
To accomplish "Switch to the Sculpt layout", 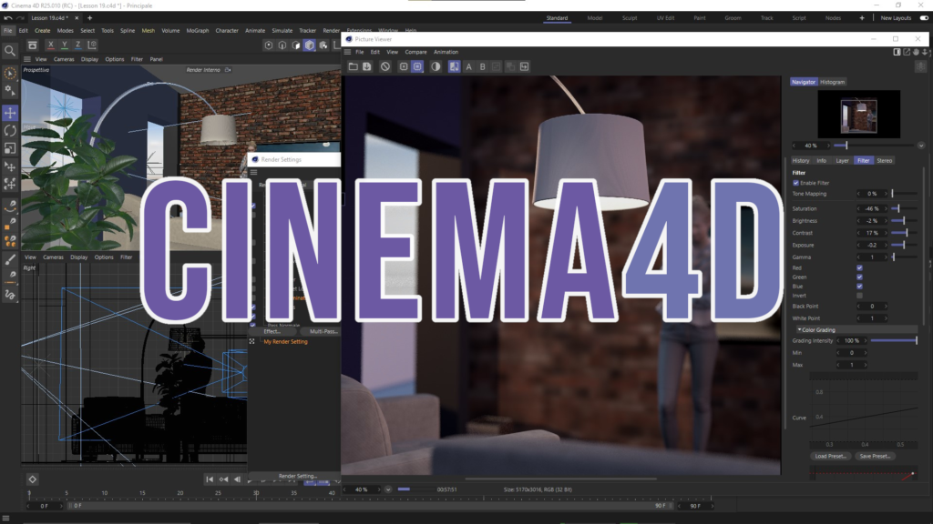I will [x=630, y=18].
